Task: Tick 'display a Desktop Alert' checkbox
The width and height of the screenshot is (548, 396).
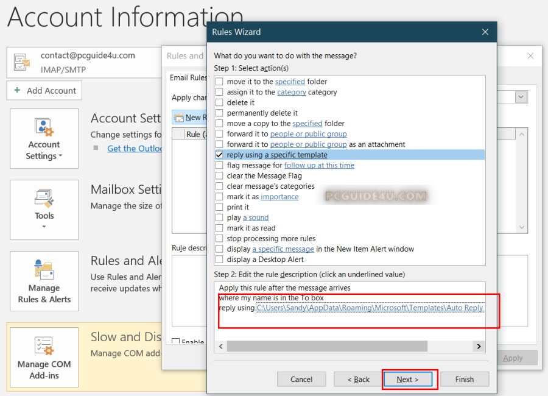Action: (x=219, y=260)
